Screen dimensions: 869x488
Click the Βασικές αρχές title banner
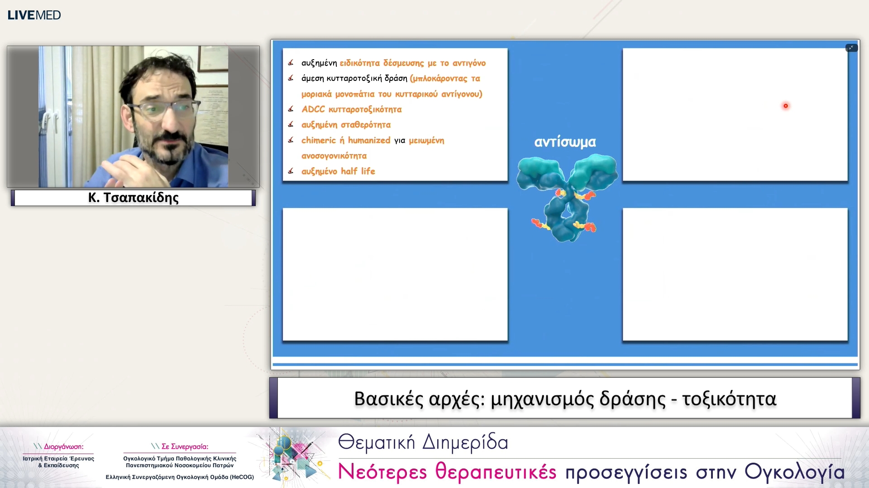click(564, 399)
